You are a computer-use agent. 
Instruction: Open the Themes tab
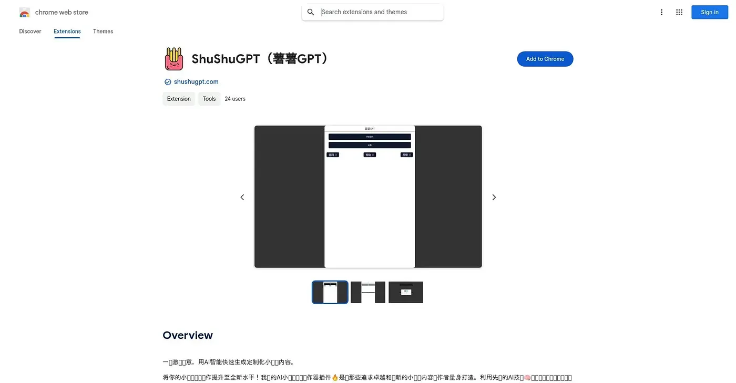click(103, 32)
